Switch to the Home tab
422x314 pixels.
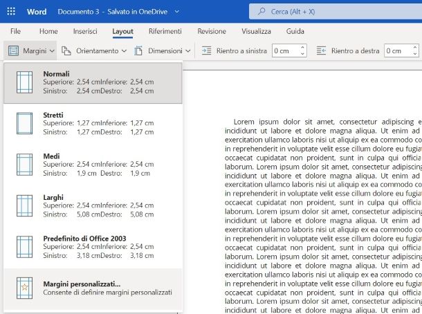48,31
